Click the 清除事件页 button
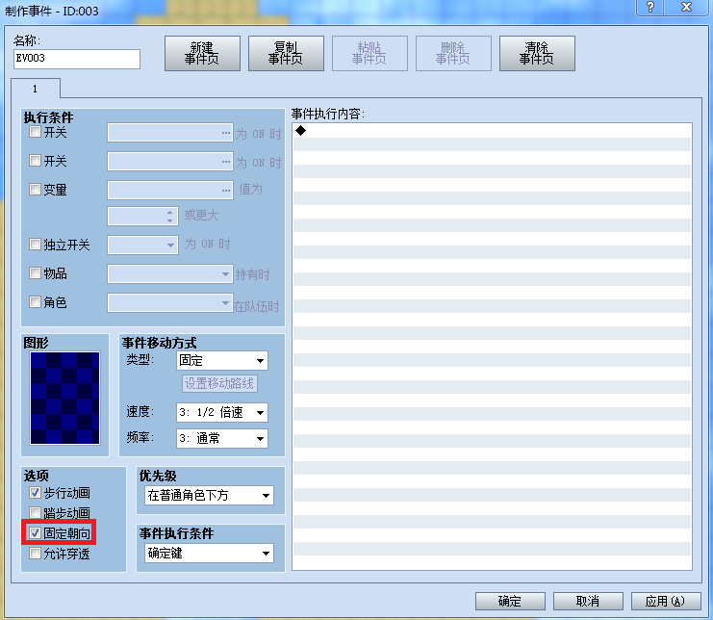The height and width of the screenshot is (620, 713). click(537, 54)
